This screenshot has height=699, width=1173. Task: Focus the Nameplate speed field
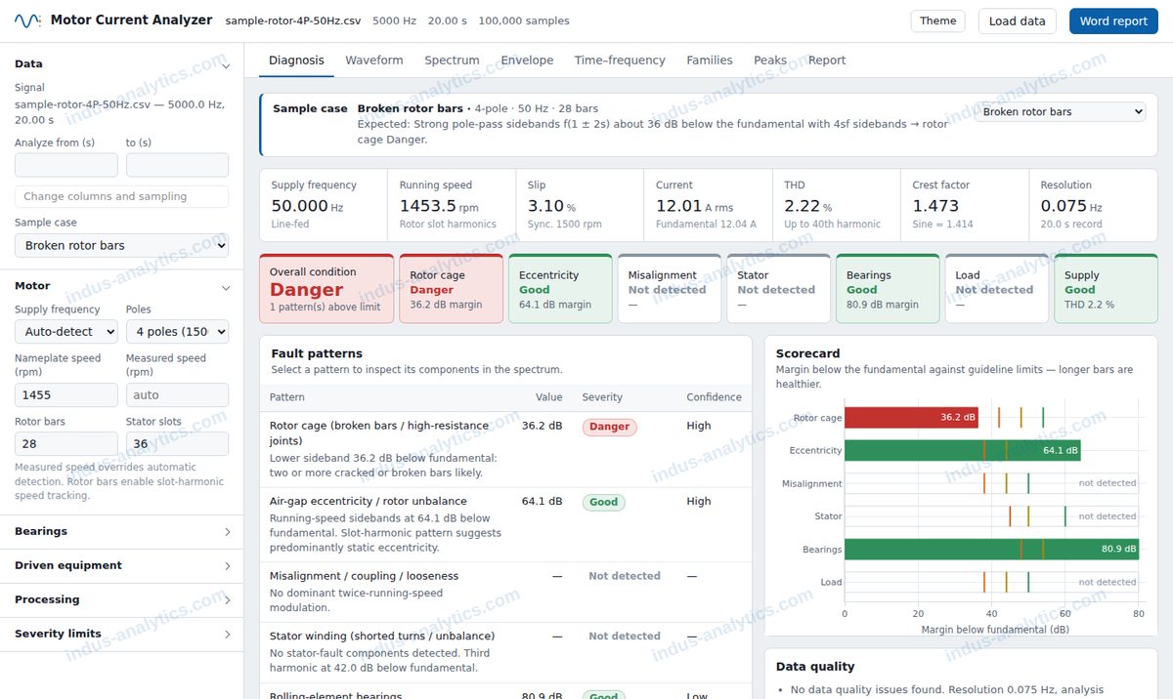pyautogui.click(x=66, y=395)
